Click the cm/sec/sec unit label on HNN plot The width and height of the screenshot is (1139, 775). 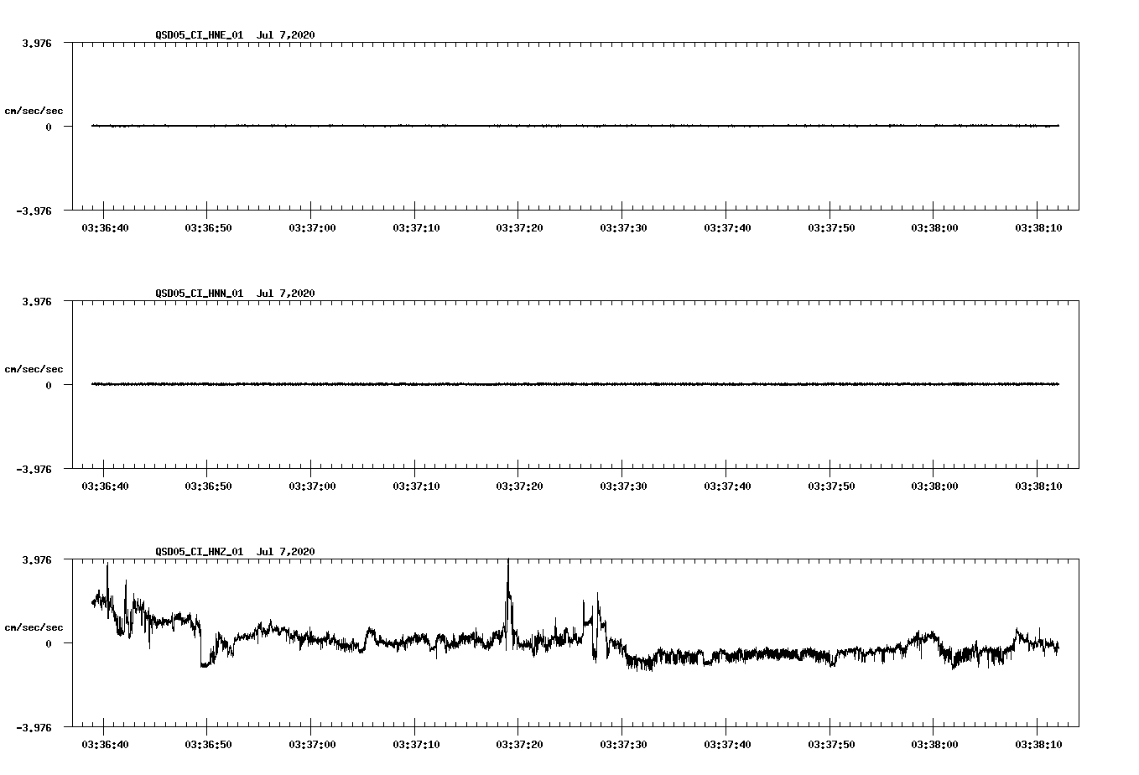pyautogui.click(x=34, y=369)
